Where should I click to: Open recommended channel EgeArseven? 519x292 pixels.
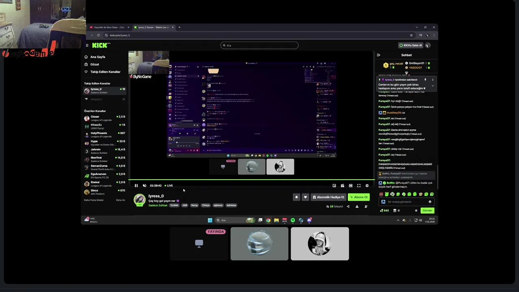click(105, 176)
